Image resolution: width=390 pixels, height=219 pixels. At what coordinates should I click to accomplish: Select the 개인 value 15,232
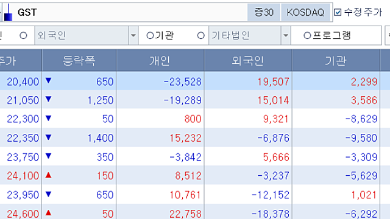pyautogui.click(x=185, y=138)
